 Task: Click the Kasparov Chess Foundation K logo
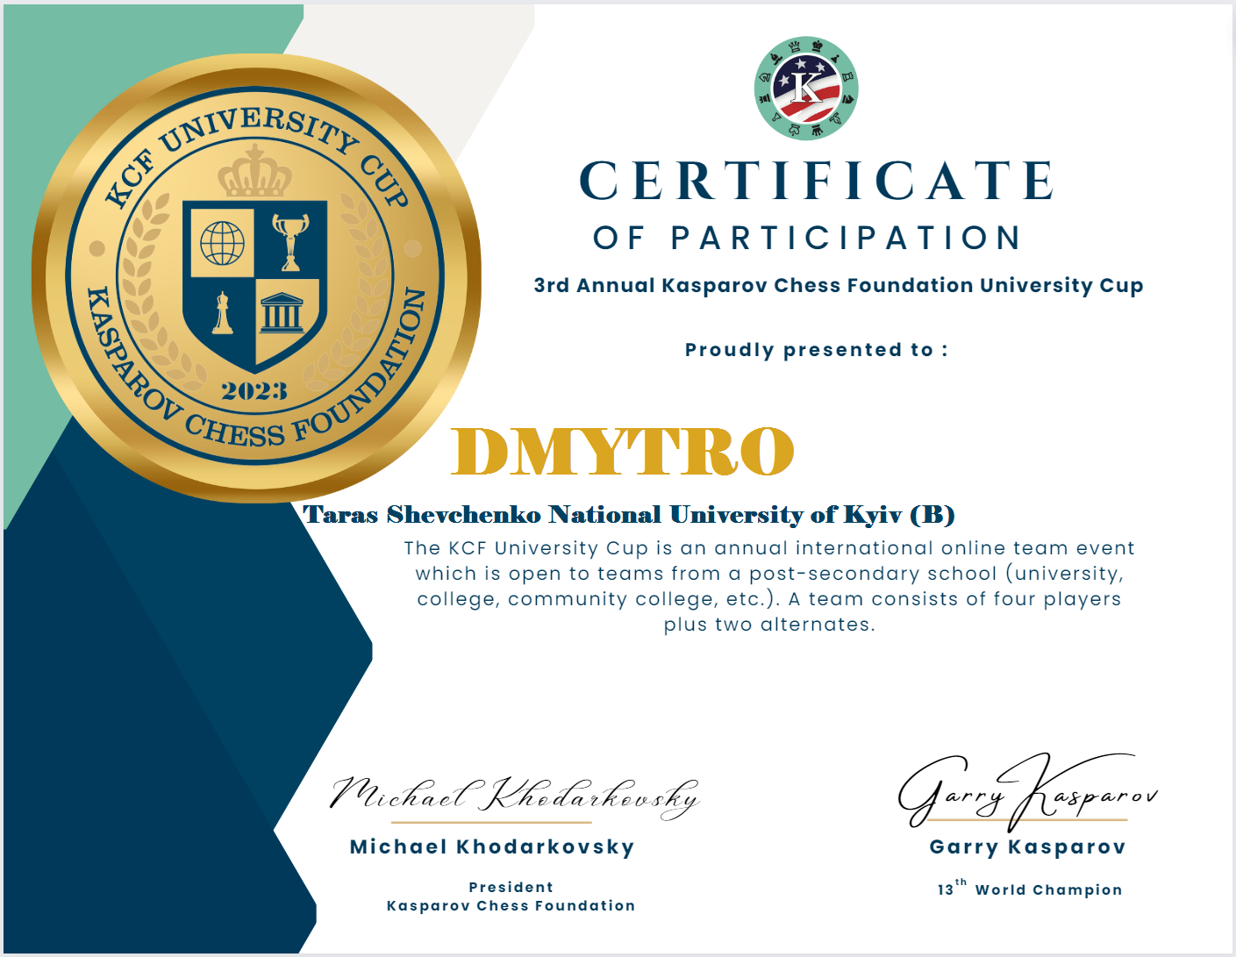[x=806, y=89]
